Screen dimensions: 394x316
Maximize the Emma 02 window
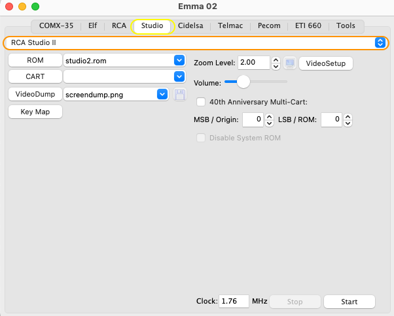[35, 7]
